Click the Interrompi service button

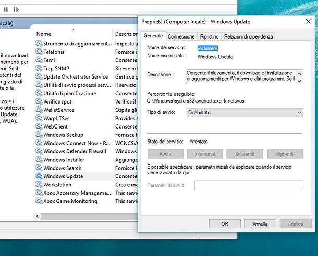[x=205, y=154]
